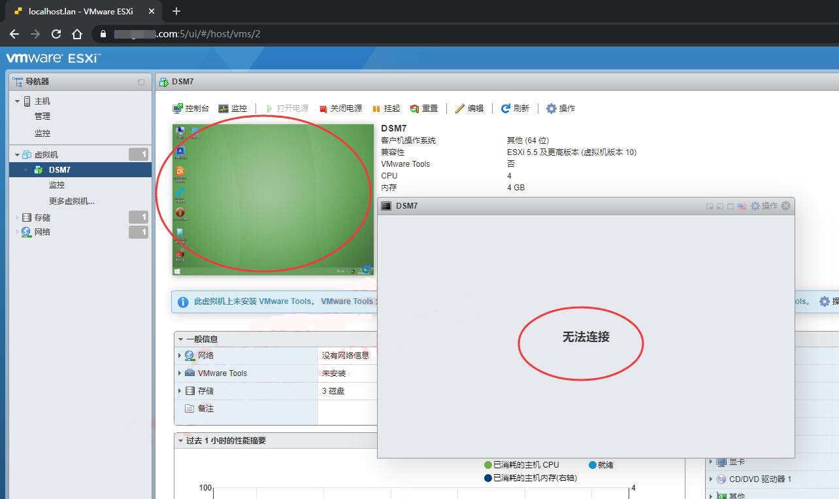Set console window to smallest size icon
This screenshot has width=839, height=499.
click(x=710, y=207)
